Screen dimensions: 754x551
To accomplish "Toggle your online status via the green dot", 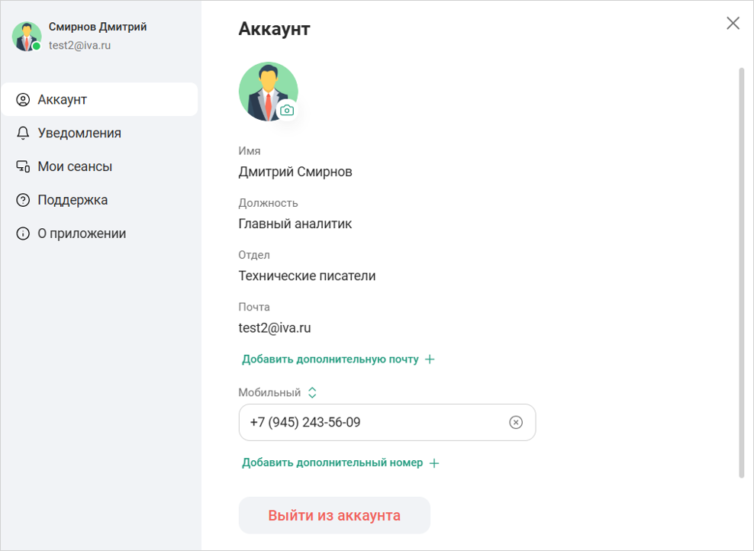I will (36, 46).
